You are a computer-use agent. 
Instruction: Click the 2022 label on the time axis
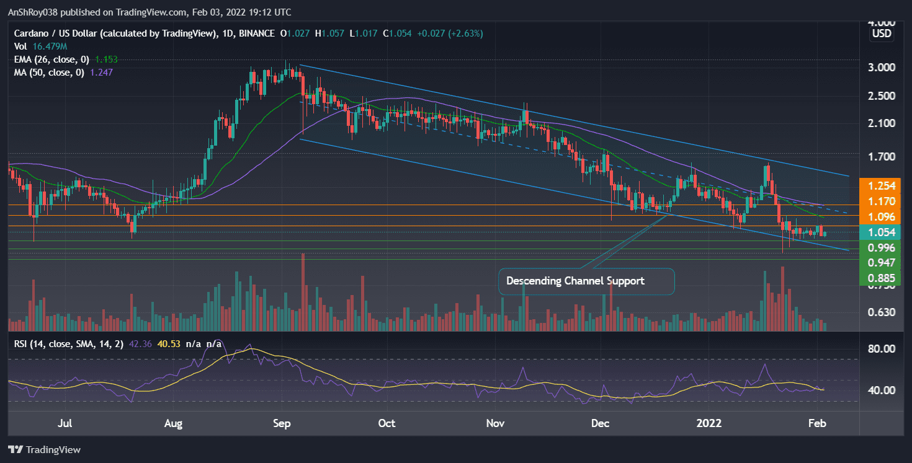(x=709, y=423)
